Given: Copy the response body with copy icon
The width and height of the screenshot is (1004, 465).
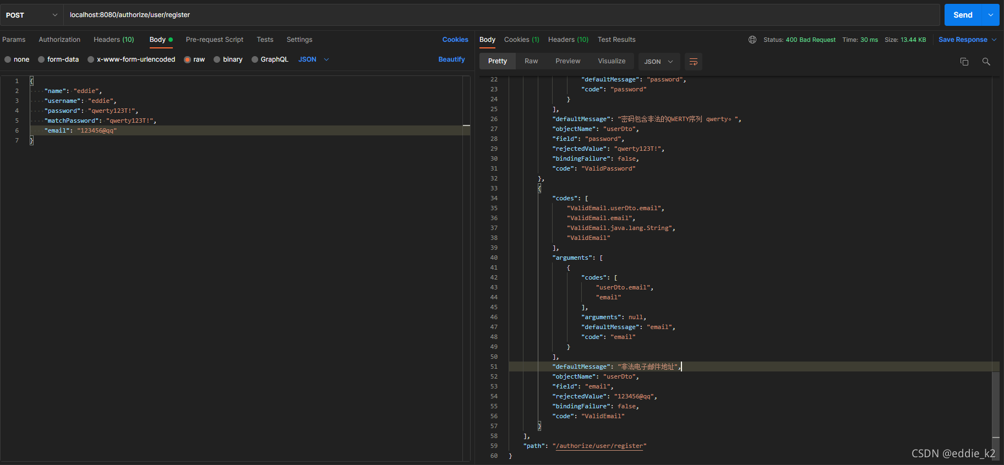Looking at the screenshot, I should click(964, 62).
